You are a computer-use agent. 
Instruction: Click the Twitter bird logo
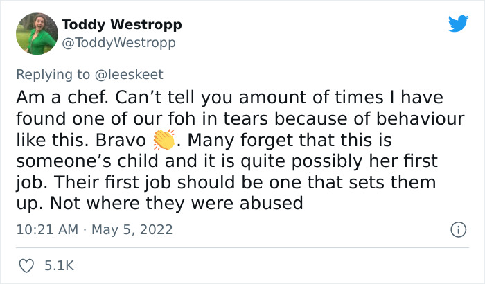click(x=458, y=23)
